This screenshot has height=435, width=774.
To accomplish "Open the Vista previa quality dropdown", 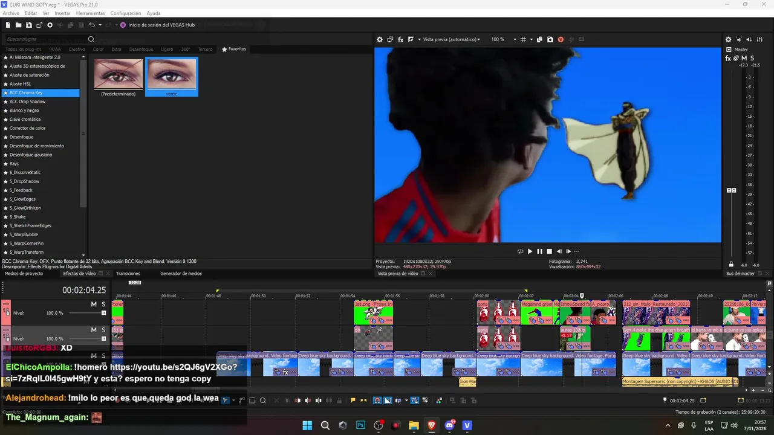I will tap(451, 39).
